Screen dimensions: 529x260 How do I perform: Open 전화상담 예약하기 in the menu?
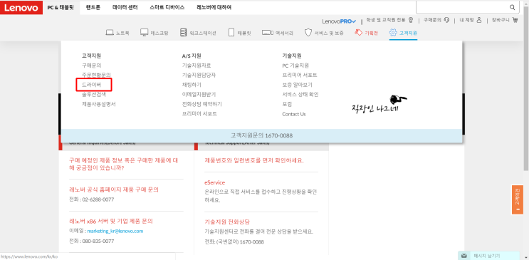pos(202,104)
